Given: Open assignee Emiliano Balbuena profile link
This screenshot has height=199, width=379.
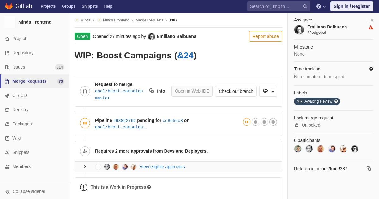Looking at the screenshot, I should (327, 27).
